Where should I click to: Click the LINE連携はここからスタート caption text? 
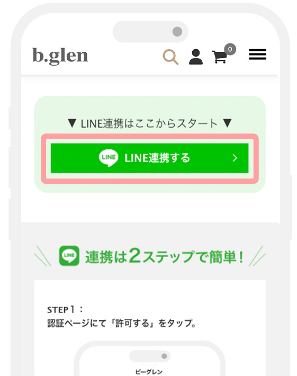point(149,123)
